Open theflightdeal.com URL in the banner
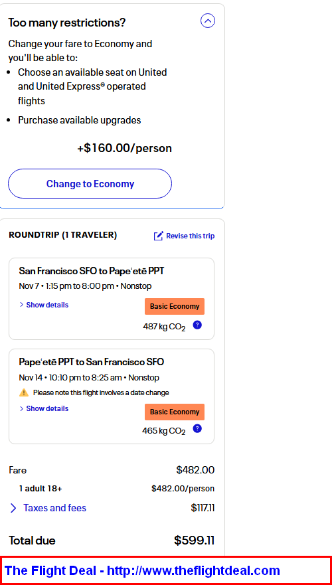Image resolution: width=332 pixels, height=585 pixels. 193,570
